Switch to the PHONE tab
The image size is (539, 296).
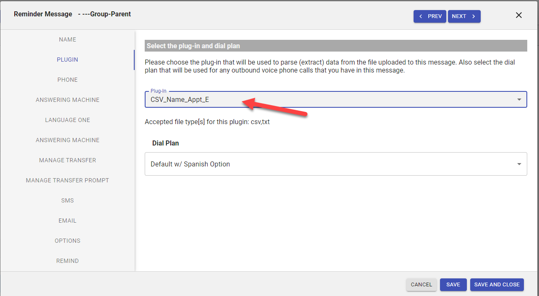click(x=68, y=80)
